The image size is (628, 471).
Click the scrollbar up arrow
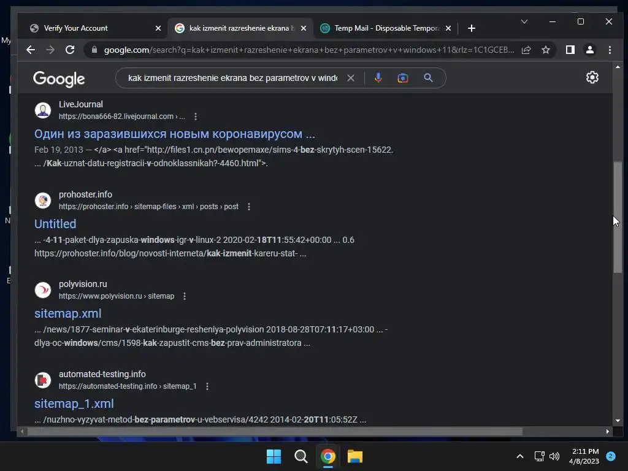(618, 67)
